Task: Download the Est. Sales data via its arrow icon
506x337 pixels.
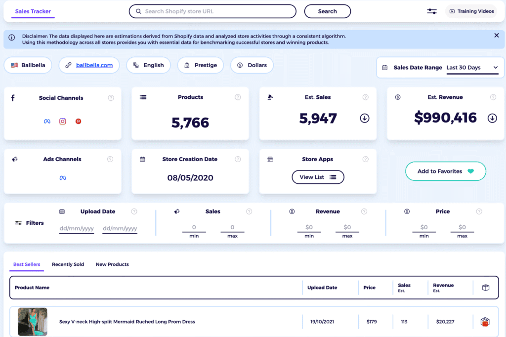Action: tap(364, 118)
